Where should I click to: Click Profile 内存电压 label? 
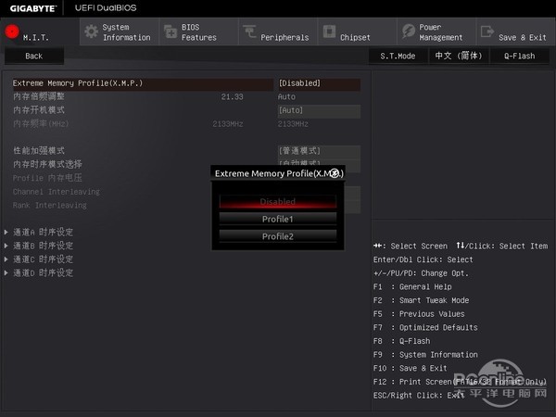tap(47, 178)
